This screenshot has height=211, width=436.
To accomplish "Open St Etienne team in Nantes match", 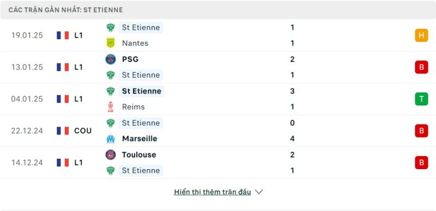I will click(141, 28).
